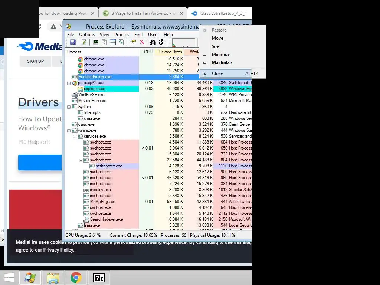380x285 pixels.
Task: Select the MsMpEng.exe row
Action: point(158,202)
